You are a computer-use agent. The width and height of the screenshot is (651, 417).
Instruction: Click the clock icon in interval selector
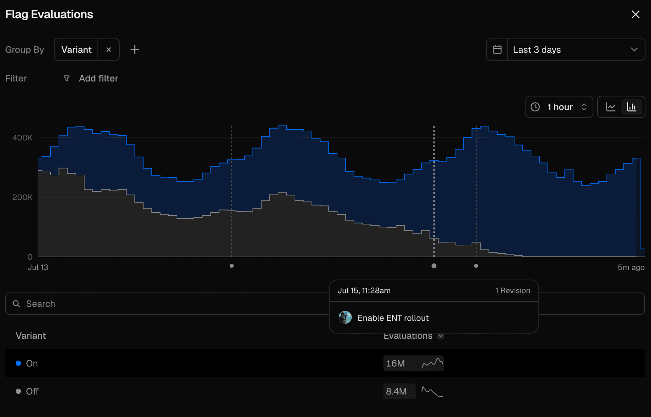[x=535, y=107]
